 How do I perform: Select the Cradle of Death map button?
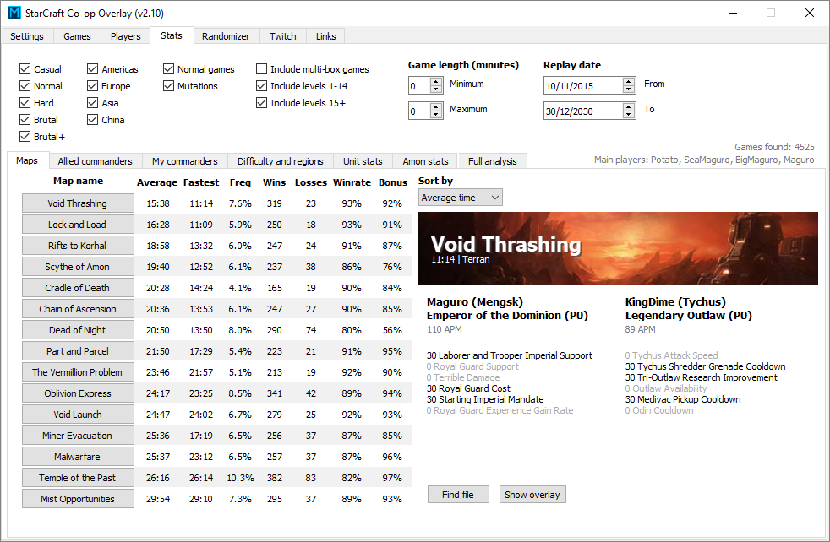pos(78,288)
